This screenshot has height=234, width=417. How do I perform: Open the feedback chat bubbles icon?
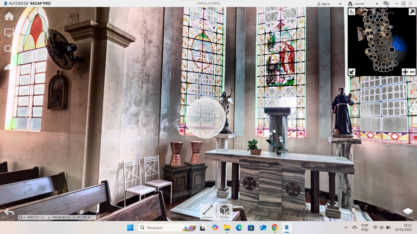pyautogui.click(x=386, y=4)
